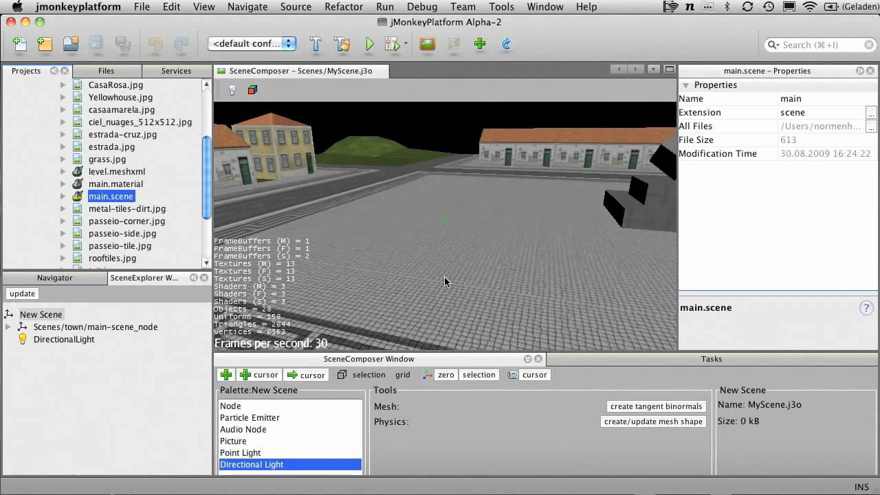Click the Build Project hammer icon
Screen dimensions: 880x495
point(316,44)
